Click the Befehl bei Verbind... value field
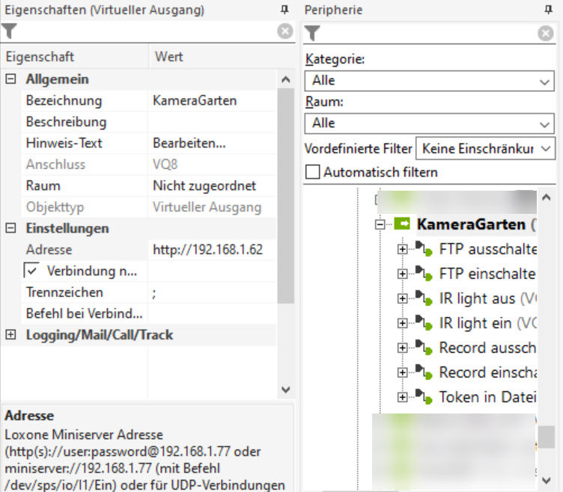 pos(212,313)
